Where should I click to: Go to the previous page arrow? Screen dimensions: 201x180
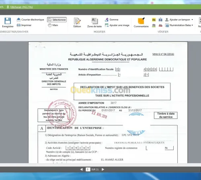(81, 170)
